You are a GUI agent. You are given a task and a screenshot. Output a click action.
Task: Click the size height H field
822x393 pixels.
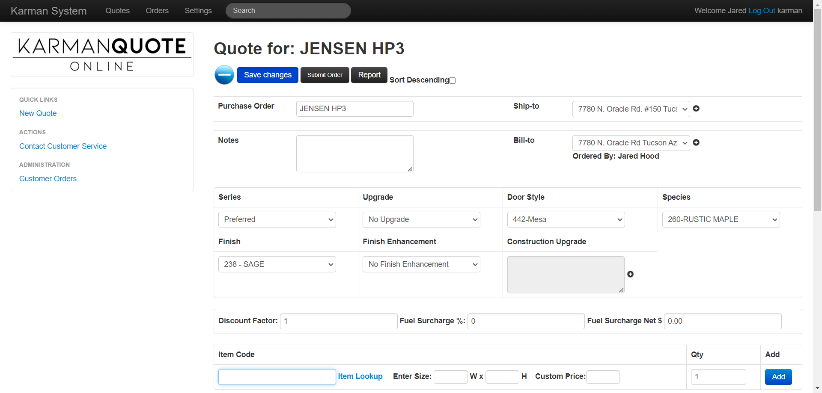coord(502,377)
